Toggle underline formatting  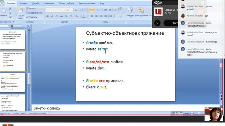click(x=57, y=16)
